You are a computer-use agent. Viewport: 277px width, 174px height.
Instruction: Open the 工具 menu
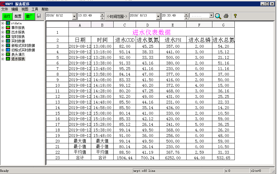(x=35, y=9)
